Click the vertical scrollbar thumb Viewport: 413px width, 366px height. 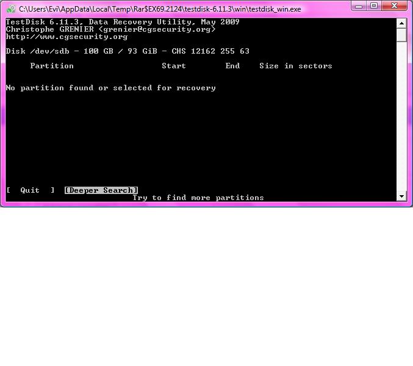401,35
